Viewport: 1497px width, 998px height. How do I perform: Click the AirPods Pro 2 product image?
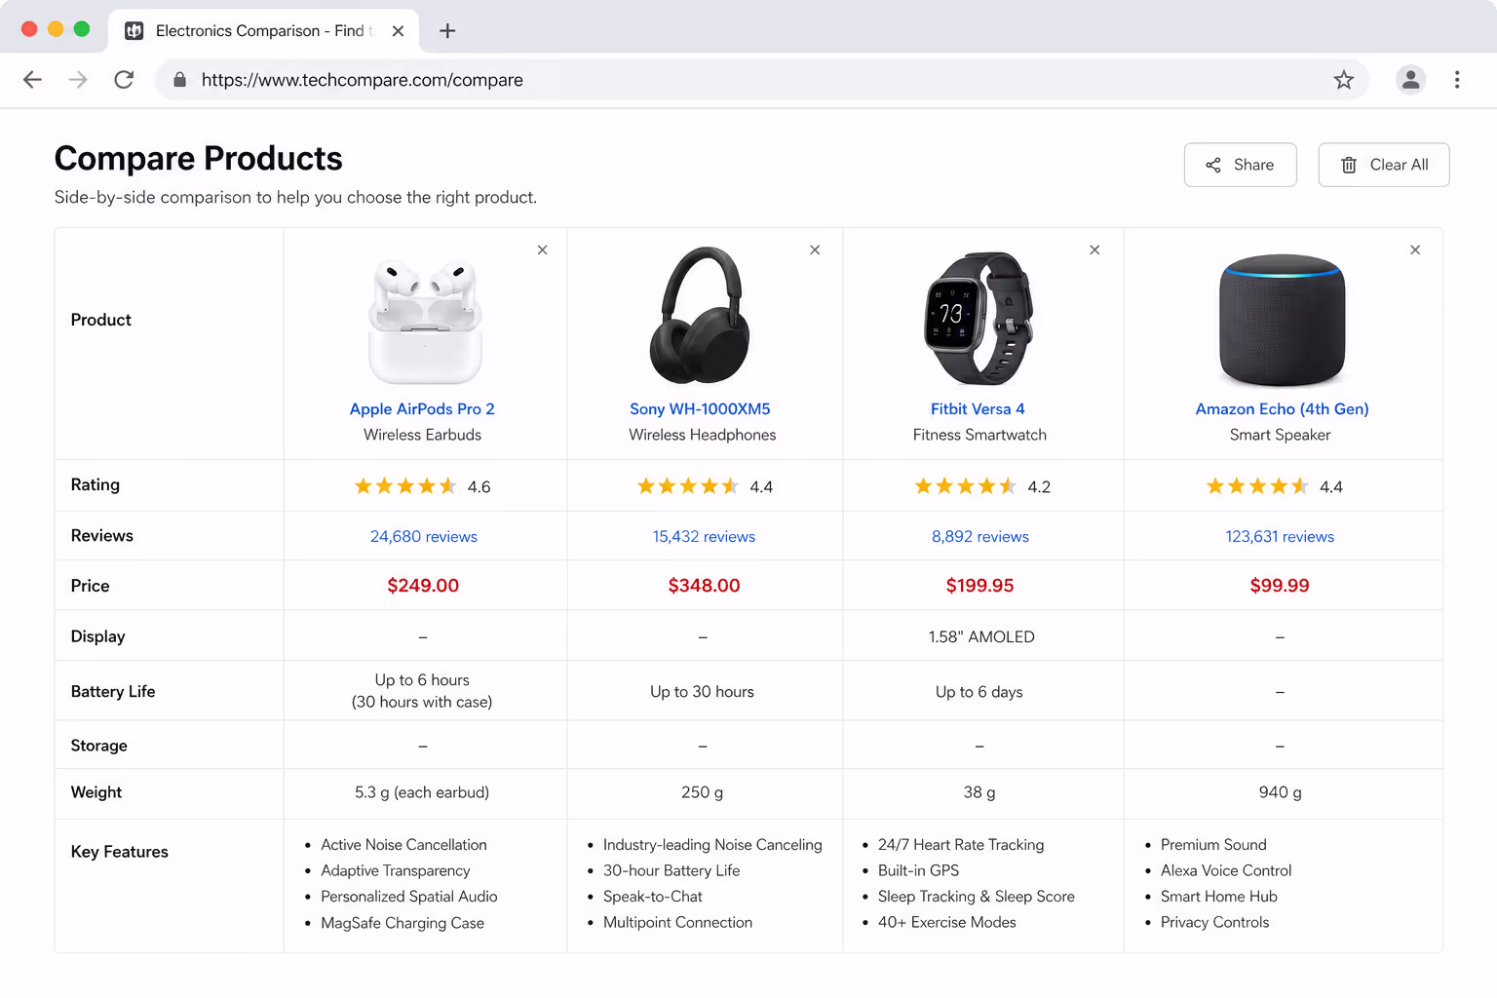click(x=425, y=321)
